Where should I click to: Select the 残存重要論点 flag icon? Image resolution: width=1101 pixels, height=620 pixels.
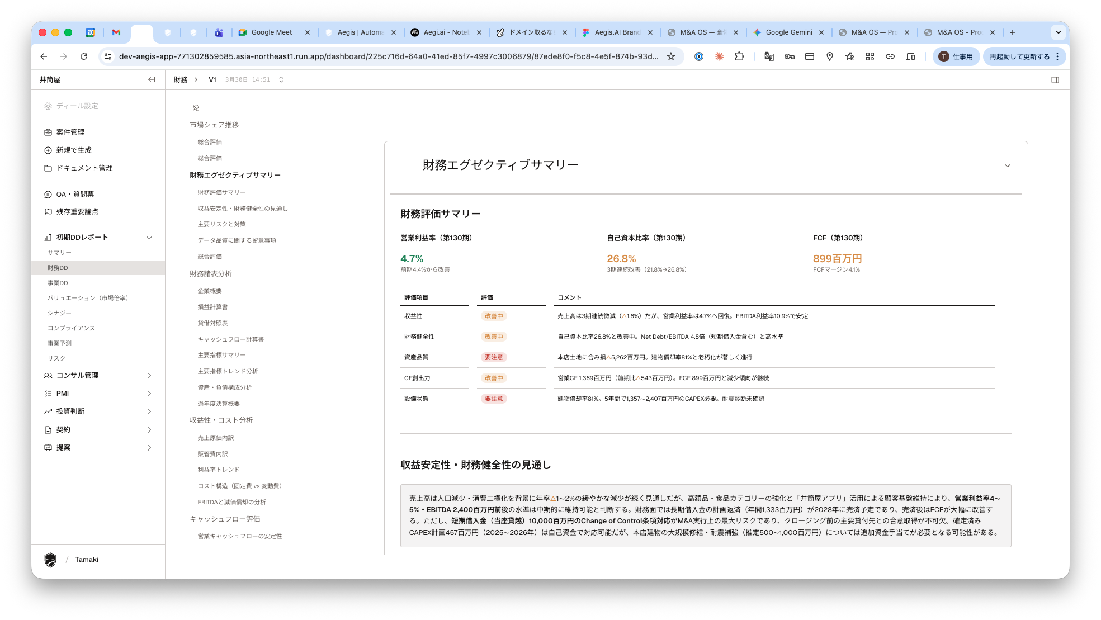tap(48, 212)
